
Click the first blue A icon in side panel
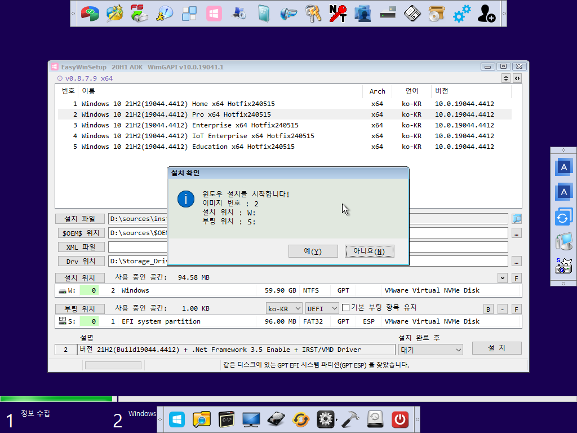point(563,167)
